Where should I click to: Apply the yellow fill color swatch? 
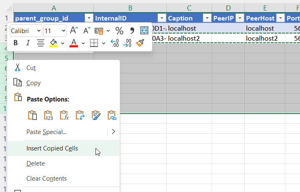click(x=53, y=43)
